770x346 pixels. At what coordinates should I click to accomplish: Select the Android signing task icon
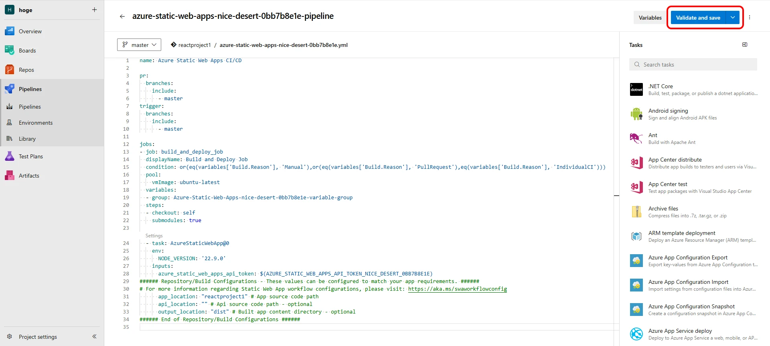pyautogui.click(x=636, y=114)
